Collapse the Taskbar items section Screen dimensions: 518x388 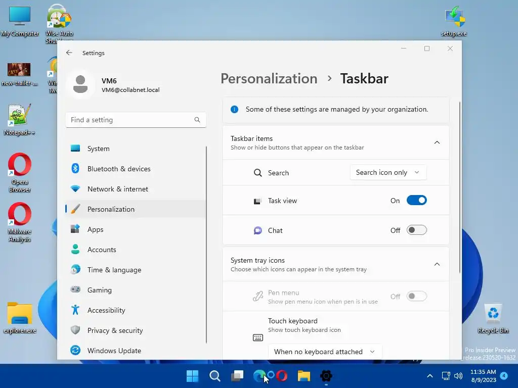[x=437, y=142]
